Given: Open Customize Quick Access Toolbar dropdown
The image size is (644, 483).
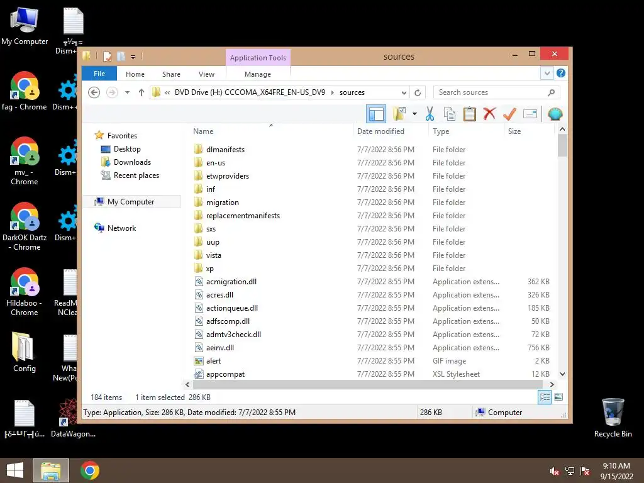Looking at the screenshot, I should pyautogui.click(x=133, y=57).
